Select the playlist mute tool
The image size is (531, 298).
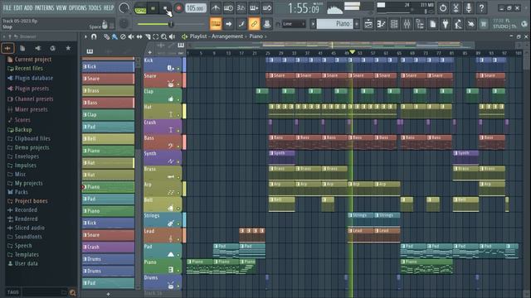[x=131, y=36]
